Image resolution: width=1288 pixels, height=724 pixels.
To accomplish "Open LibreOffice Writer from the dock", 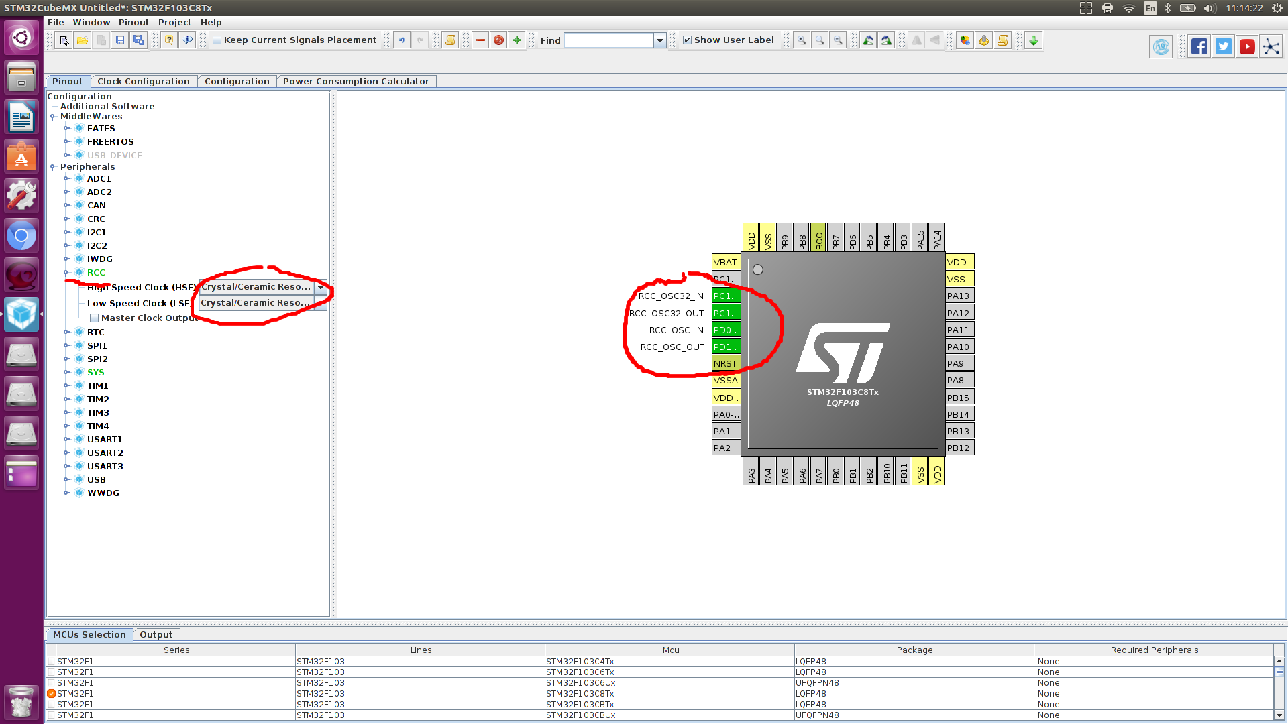I will tap(21, 117).
